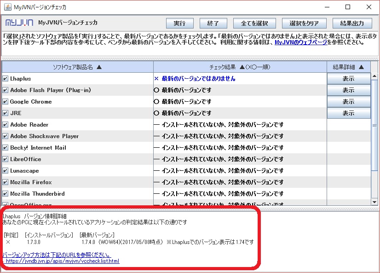380x273 pixels.
Task: Click the 終了 button to exit
Action: 213,23
